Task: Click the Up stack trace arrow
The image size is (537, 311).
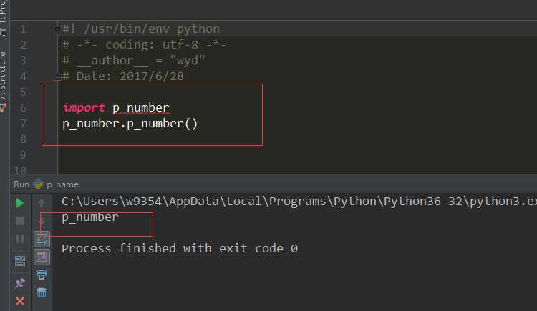Action: click(x=42, y=203)
